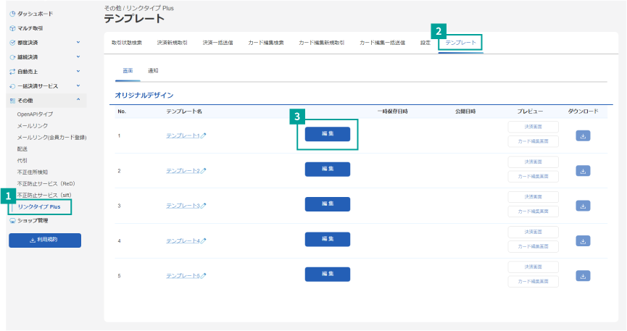Screen dimensions: 627x331
Task: Click the download icon for template 3
Action: point(584,206)
